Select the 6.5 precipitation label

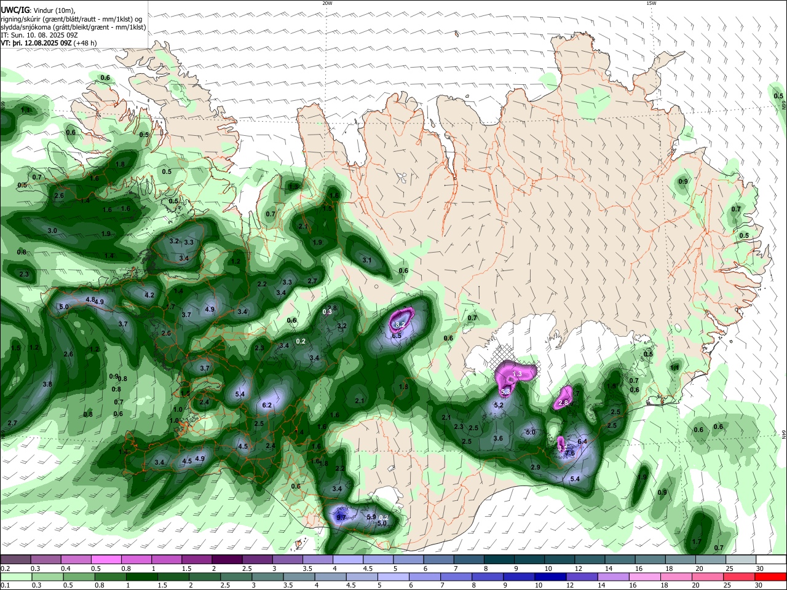pos(397,336)
